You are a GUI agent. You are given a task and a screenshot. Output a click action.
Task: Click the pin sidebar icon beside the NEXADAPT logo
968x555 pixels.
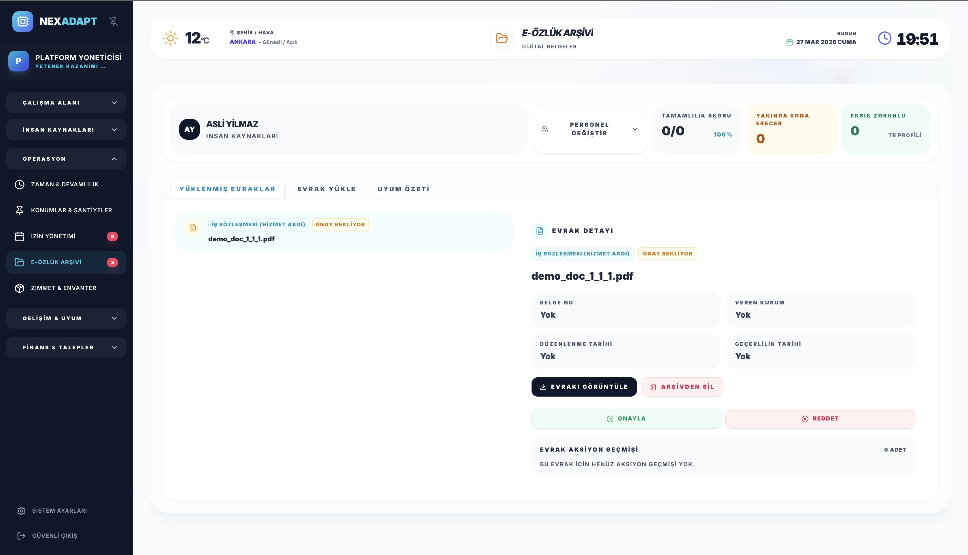[x=113, y=21]
